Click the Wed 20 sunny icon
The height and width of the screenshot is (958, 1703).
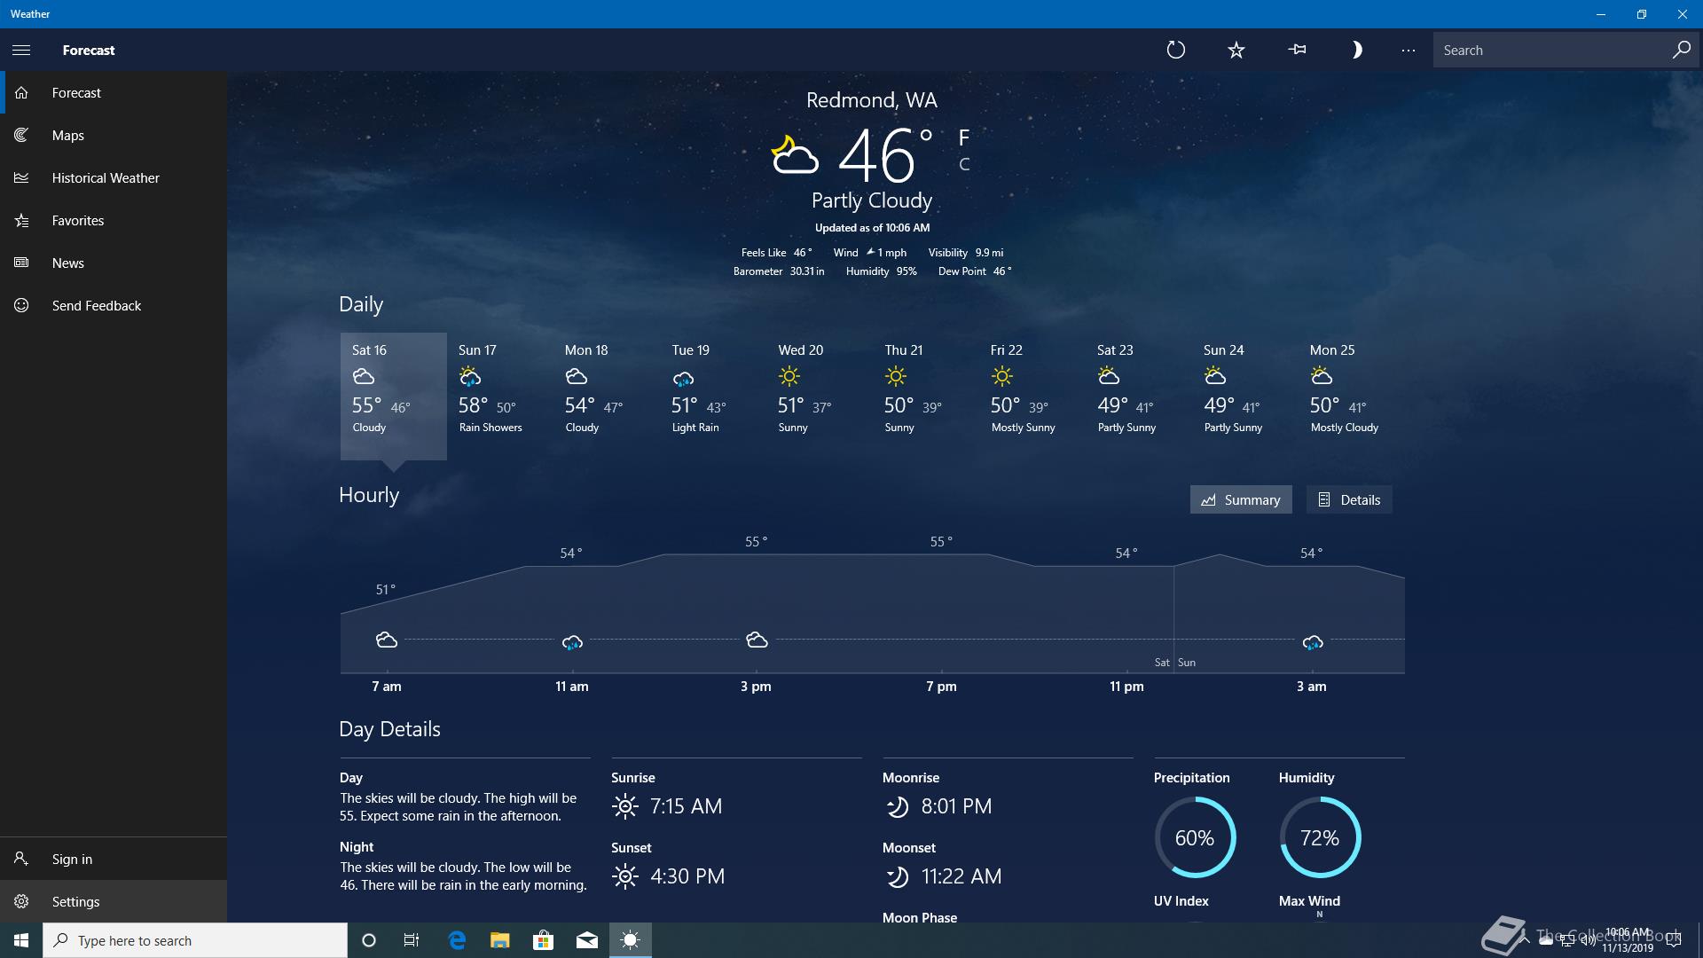[x=789, y=377]
